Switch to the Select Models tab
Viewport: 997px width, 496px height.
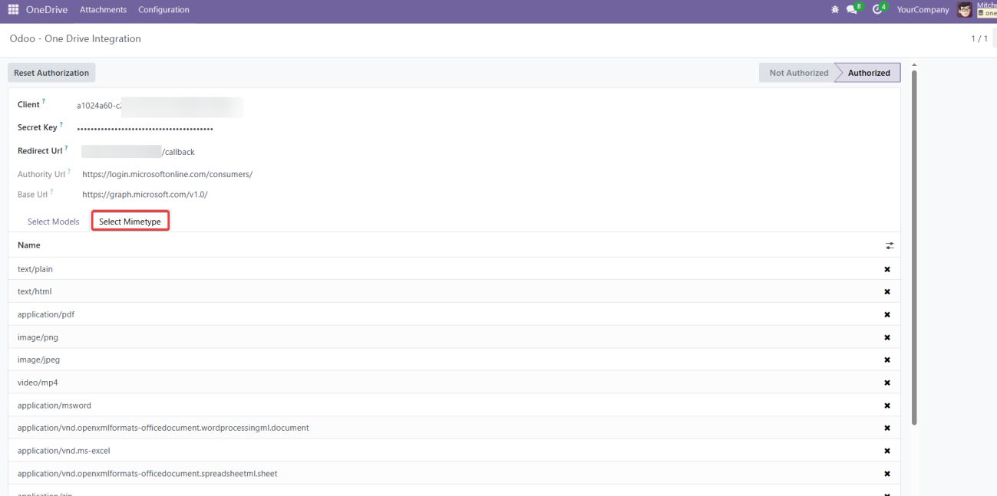coord(53,222)
